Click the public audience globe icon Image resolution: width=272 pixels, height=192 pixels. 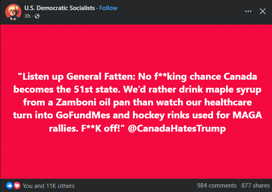[38, 16]
